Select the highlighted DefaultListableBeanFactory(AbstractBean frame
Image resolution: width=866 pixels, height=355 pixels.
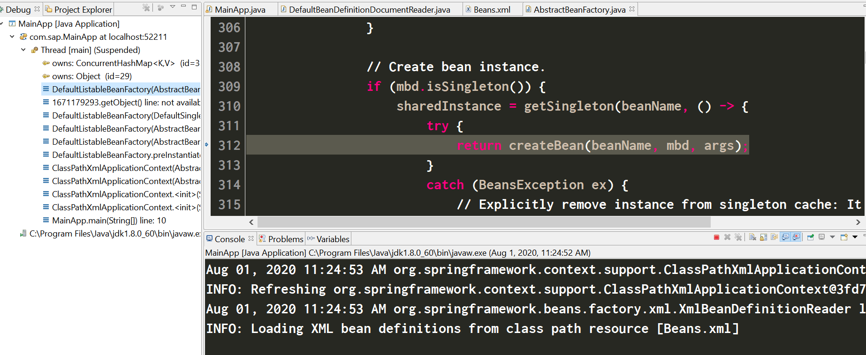click(x=121, y=89)
